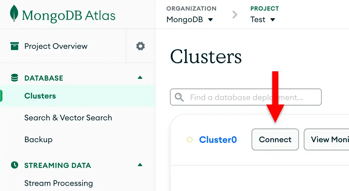This screenshot has width=349, height=191.
Task: Collapse the DATABASE section
Action: coord(140,77)
